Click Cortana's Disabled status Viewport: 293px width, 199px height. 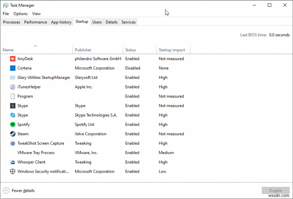tap(133, 68)
